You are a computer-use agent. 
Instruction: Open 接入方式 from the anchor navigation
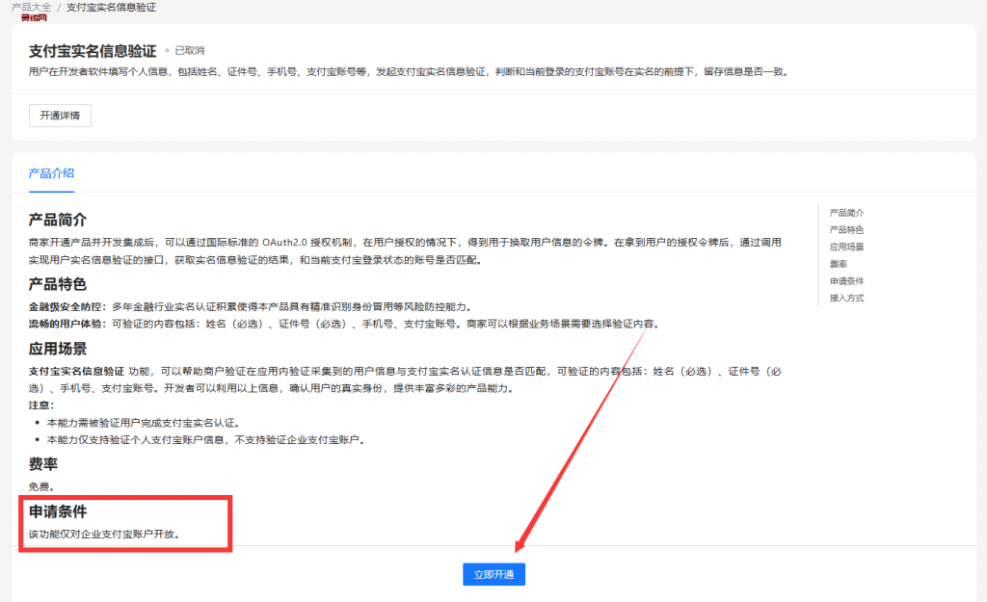[846, 298]
